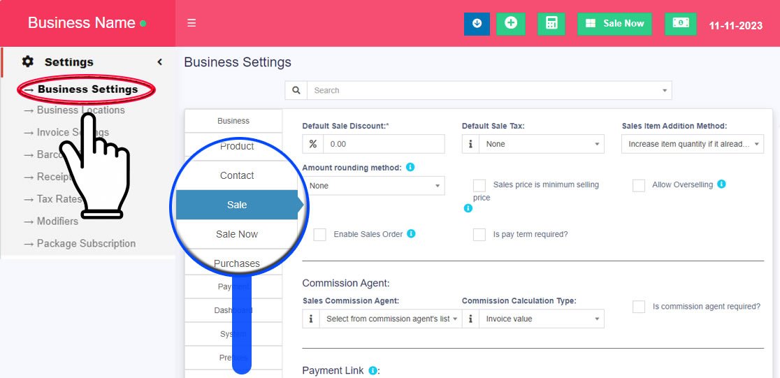The width and height of the screenshot is (780, 378).
Task: Open the calculator icon in header
Action: pyautogui.click(x=551, y=23)
